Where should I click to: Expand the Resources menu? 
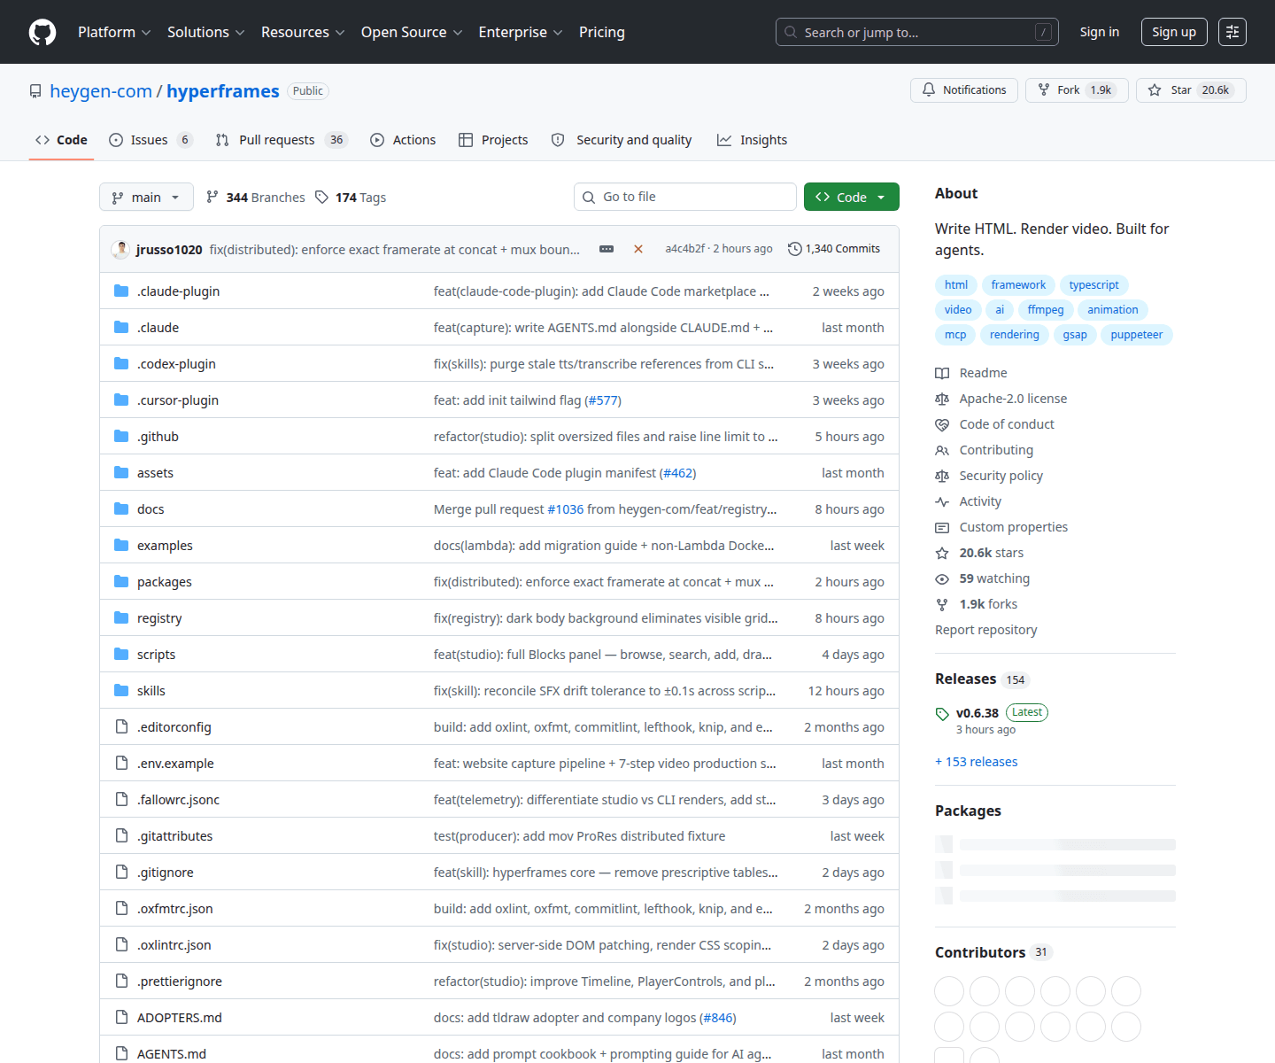[303, 32]
